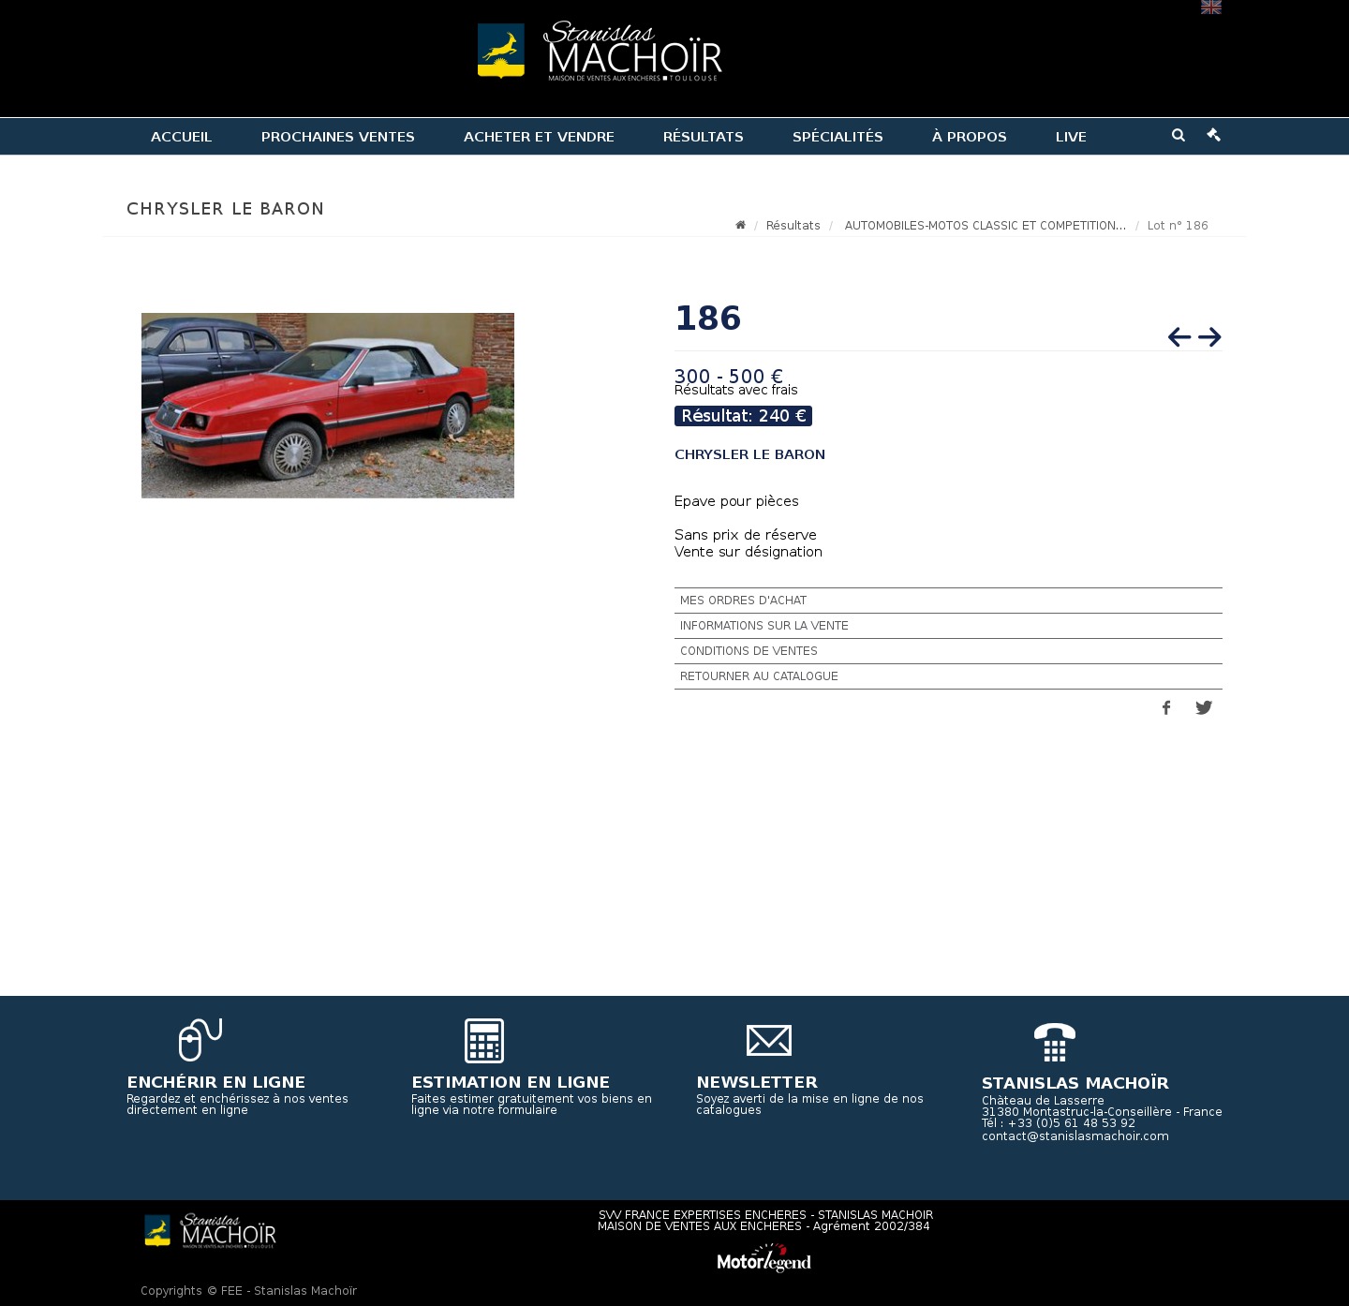Open the search magnifier icon

click(x=1179, y=135)
